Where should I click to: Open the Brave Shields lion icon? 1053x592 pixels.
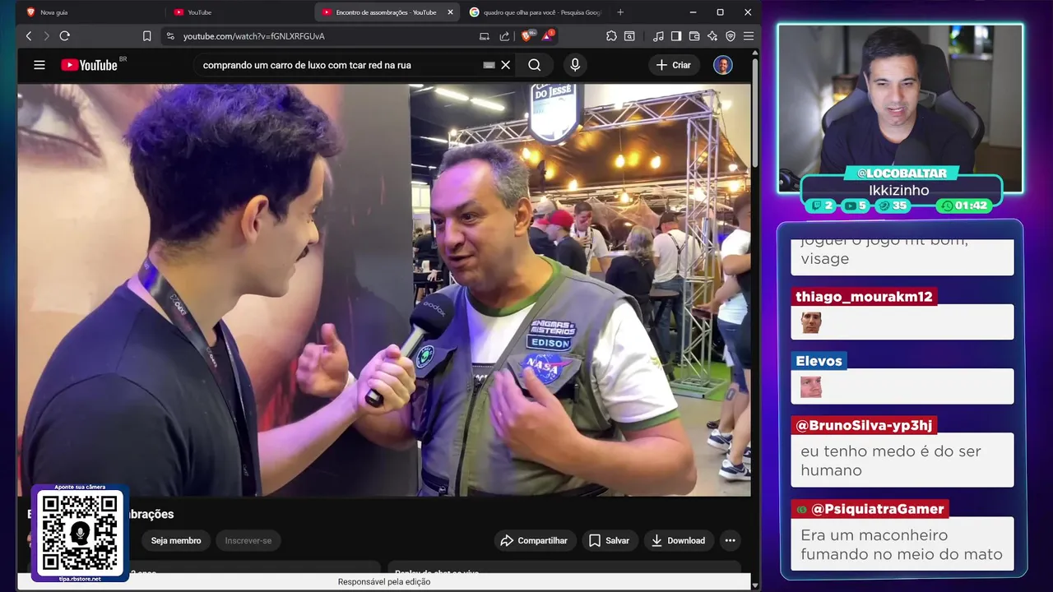tap(527, 35)
